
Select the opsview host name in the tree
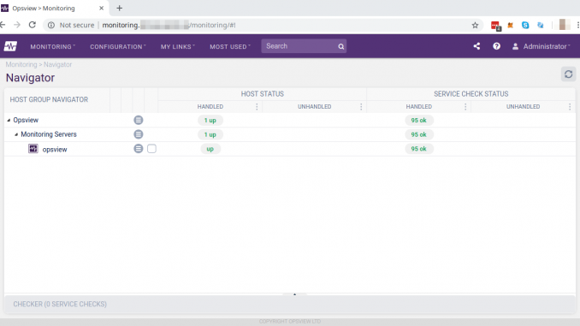click(55, 150)
